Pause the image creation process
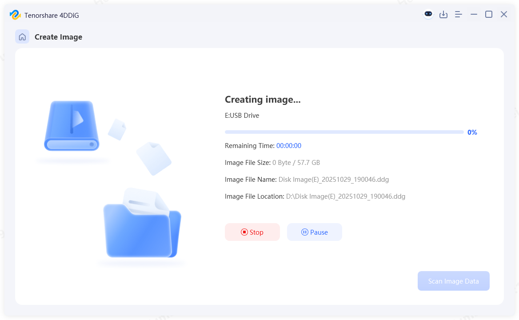The width and height of the screenshot is (519, 320). (x=314, y=232)
